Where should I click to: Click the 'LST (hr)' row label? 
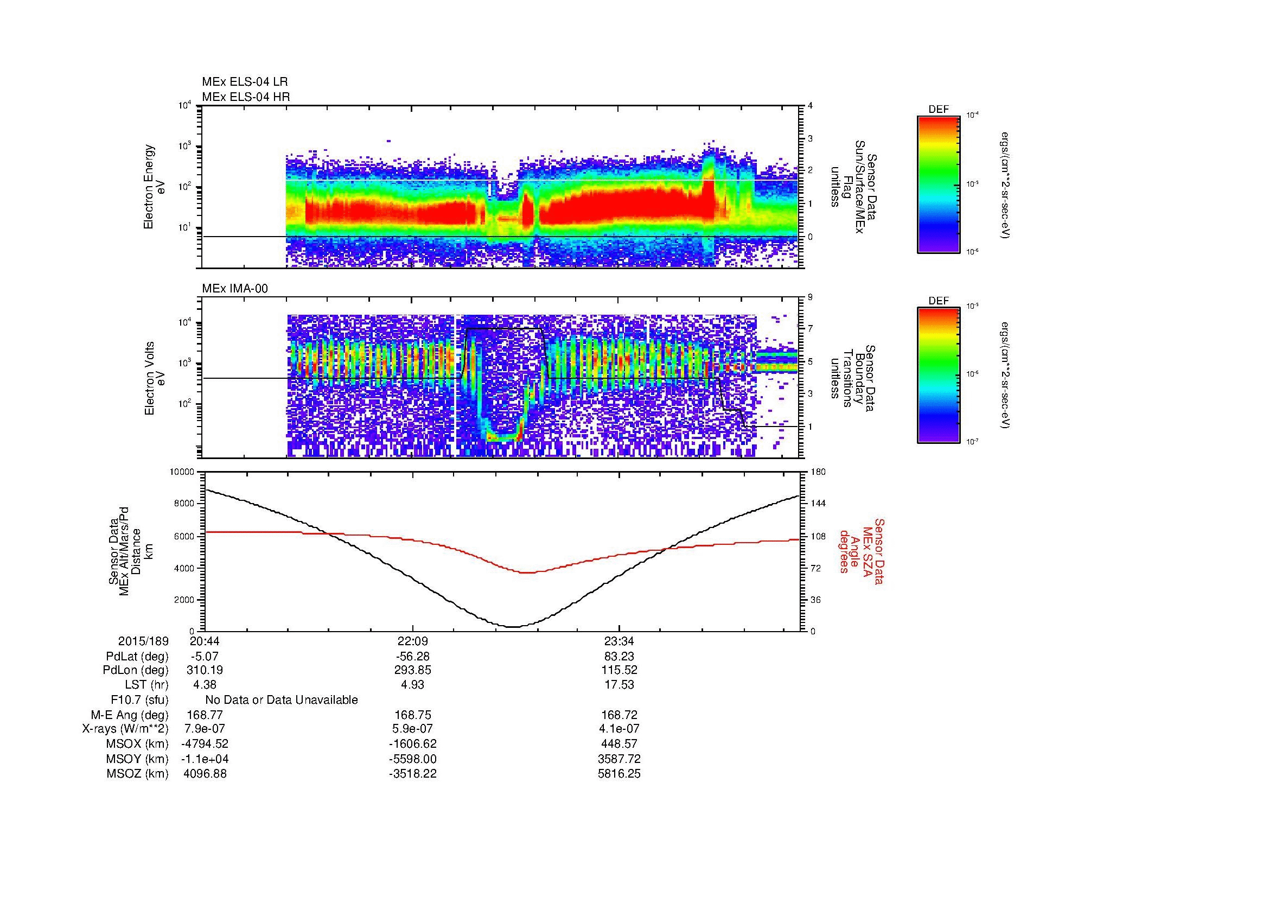(x=146, y=685)
